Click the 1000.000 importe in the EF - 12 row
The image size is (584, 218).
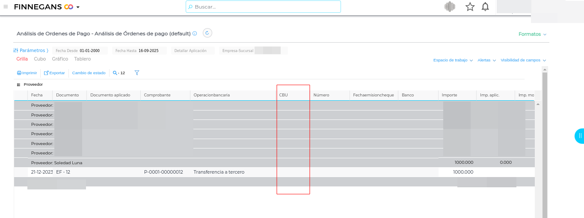point(463,172)
